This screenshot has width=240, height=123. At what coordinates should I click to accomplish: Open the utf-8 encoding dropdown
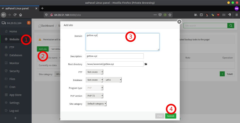point(113,80)
